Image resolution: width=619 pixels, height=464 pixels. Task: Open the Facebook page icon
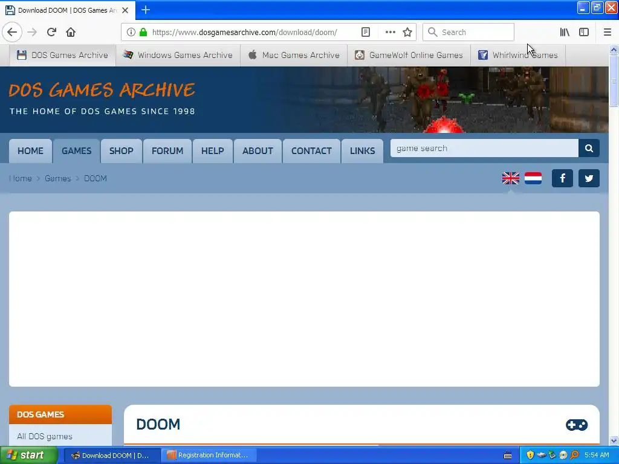coord(562,178)
